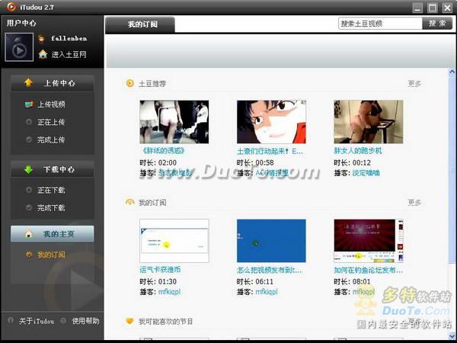Open the 胖女人的跑步机 video thumbnail

point(369,122)
